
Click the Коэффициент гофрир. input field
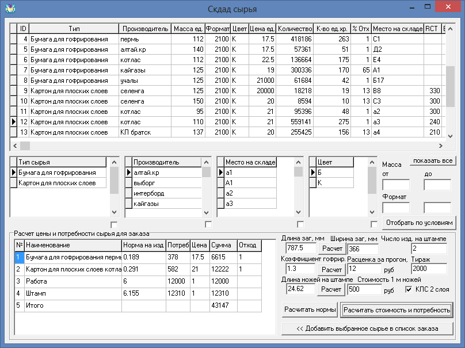[300, 269]
